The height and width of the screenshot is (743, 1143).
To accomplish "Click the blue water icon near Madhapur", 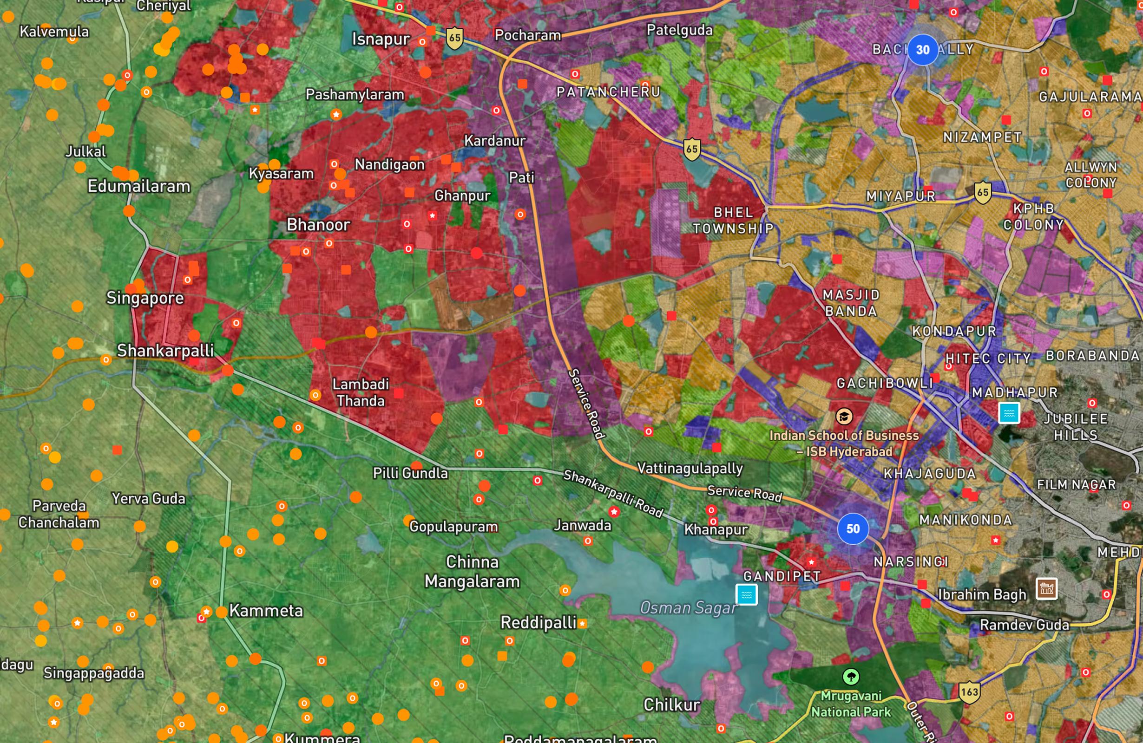I will [1009, 413].
